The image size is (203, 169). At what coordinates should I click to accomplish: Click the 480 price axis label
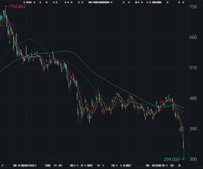[193, 98]
